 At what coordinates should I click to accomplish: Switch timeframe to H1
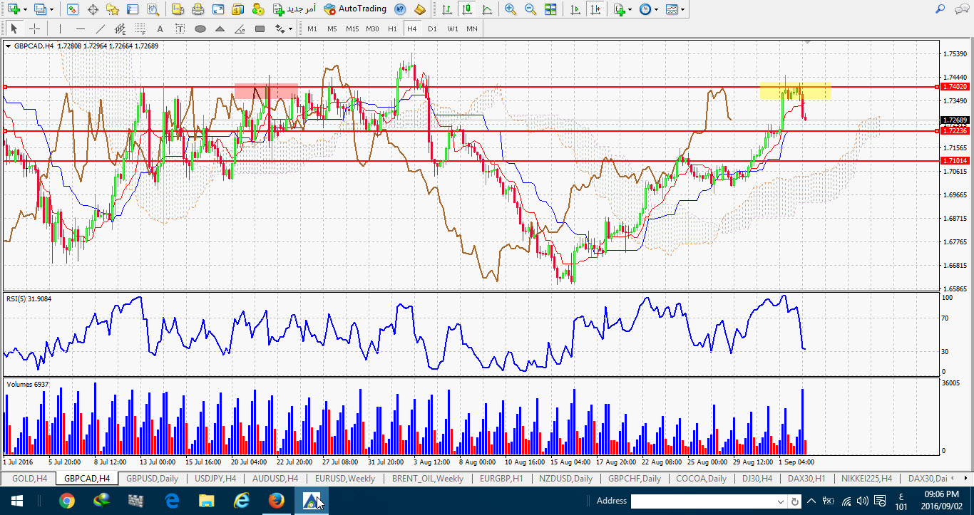(392, 28)
